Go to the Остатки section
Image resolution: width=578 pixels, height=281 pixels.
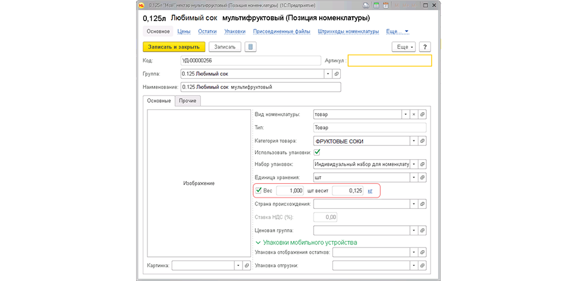207,32
